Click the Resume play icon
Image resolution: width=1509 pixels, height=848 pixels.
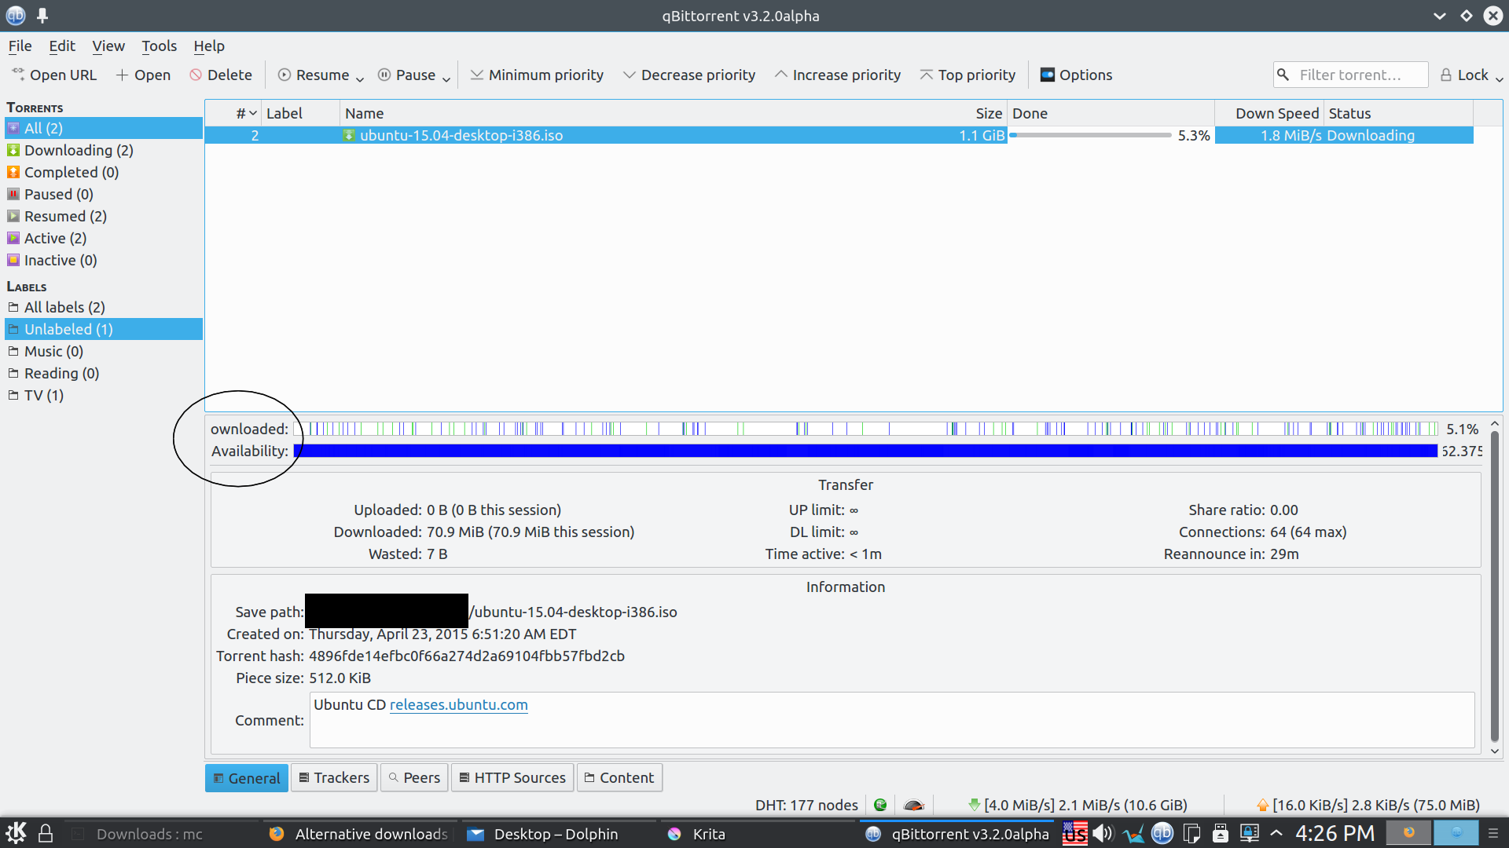[285, 75]
